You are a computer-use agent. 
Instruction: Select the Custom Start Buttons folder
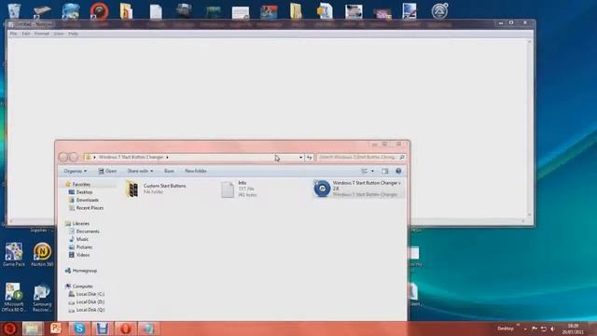156,189
